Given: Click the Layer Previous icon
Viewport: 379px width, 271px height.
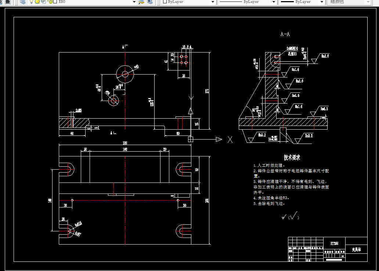Looking at the screenshot, I should click(150, 2).
